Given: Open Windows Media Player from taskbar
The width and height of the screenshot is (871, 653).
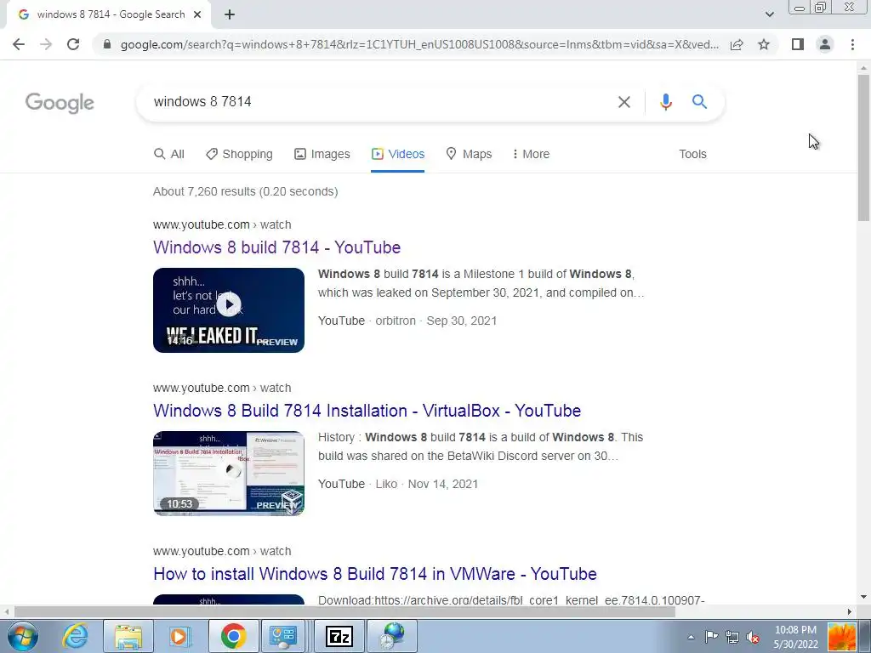Looking at the screenshot, I should click(x=179, y=636).
